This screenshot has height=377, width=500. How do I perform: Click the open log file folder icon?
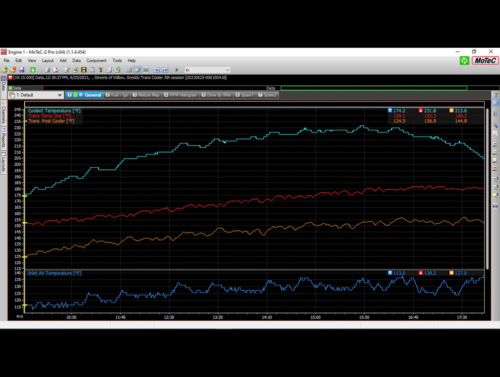[5, 70]
